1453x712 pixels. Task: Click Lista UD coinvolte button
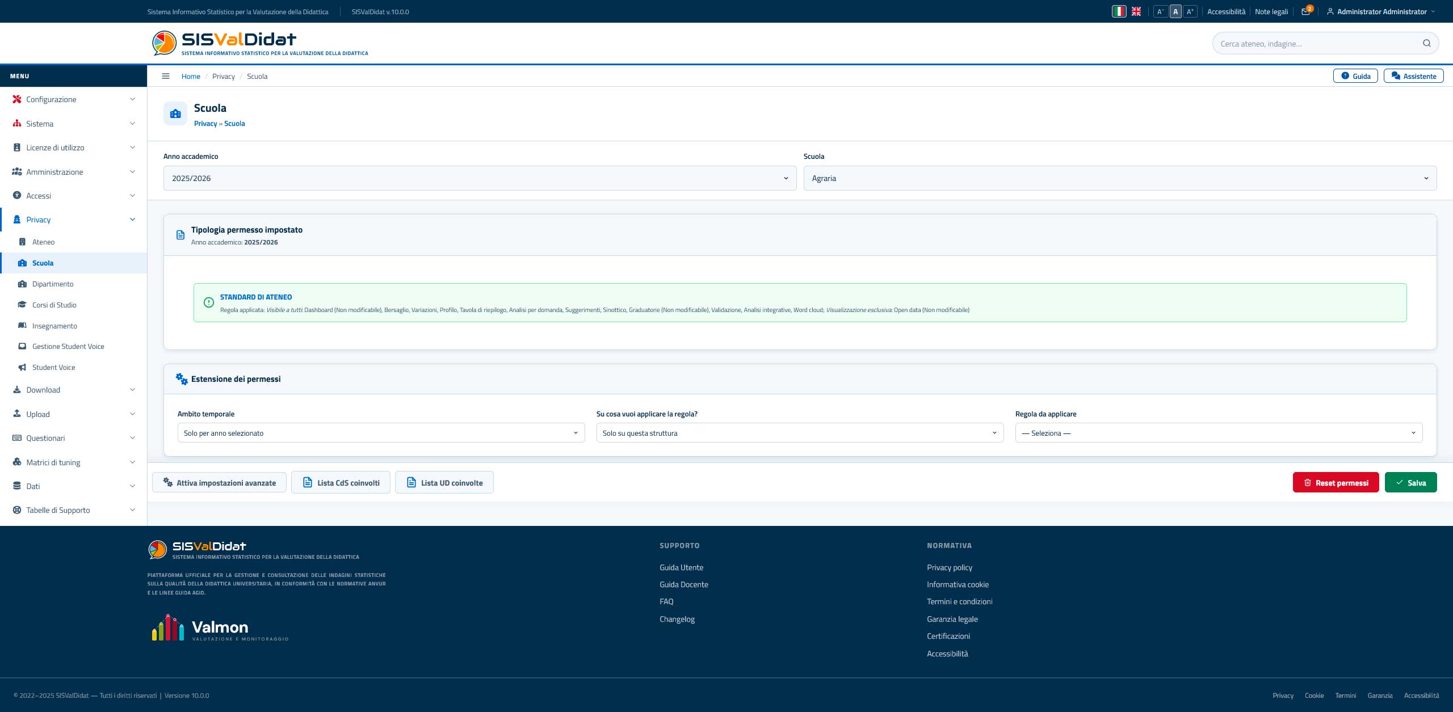[x=444, y=482]
